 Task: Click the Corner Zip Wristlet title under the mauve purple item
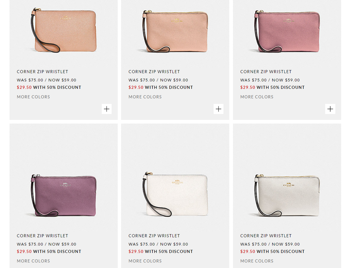[42, 236]
